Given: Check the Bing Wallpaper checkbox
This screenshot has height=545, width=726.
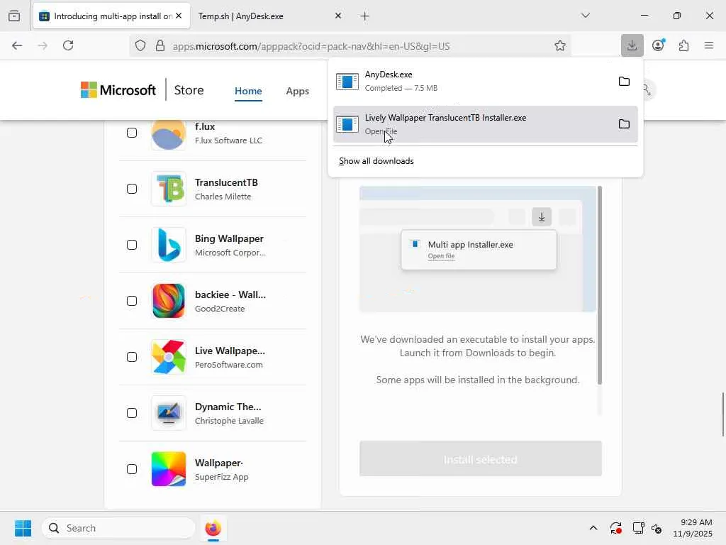Looking at the screenshot, I should (x=132, y=245).
